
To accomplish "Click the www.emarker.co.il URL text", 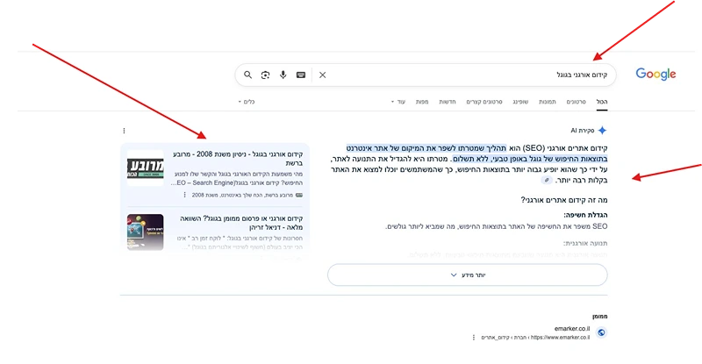I will tap(560, 338).
